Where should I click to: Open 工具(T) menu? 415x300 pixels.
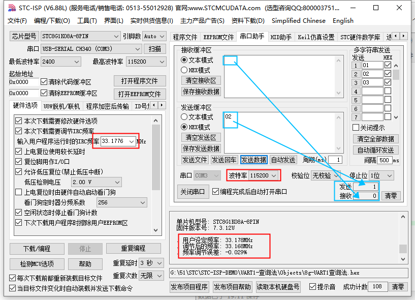[87, 21]
